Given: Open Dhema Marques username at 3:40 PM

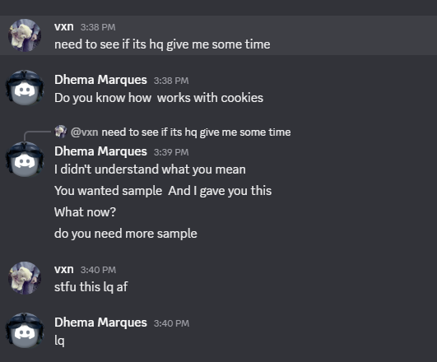Looking at the screenshot, I should pos(100,323).
